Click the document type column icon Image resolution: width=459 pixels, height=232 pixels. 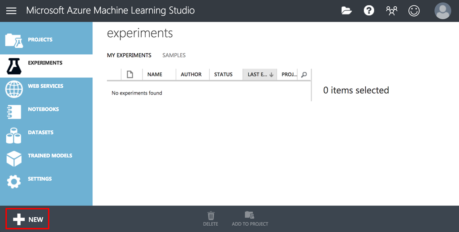(130, 74)
